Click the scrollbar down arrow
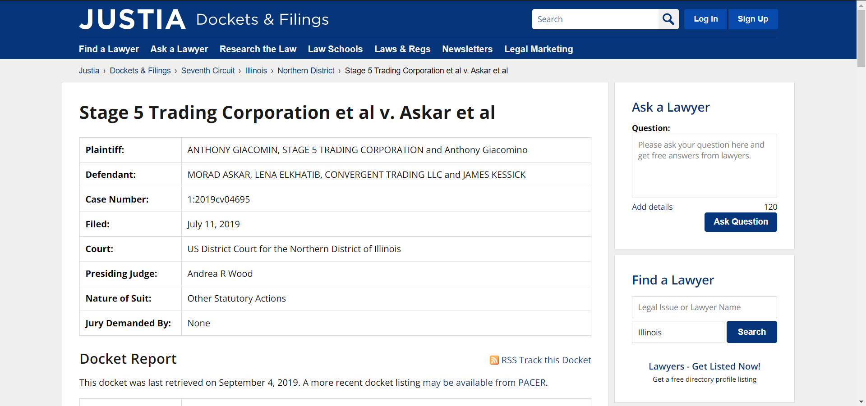Image resolution: width=866 pixels, height=406 pixels. pos(861,401)
